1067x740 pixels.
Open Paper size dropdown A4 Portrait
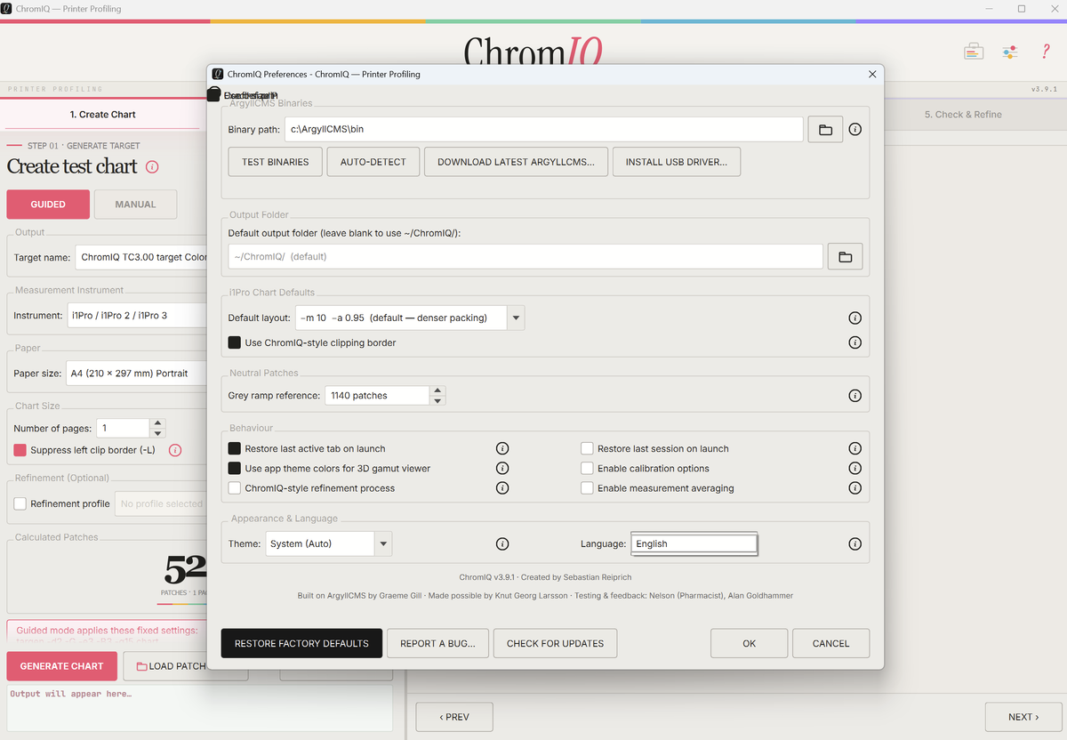137,374
